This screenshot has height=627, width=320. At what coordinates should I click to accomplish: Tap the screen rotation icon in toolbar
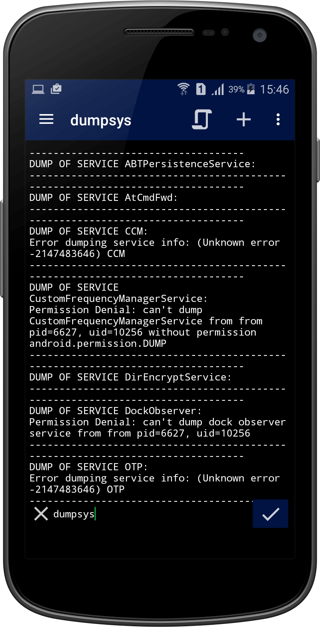click(x=202, y=120)
